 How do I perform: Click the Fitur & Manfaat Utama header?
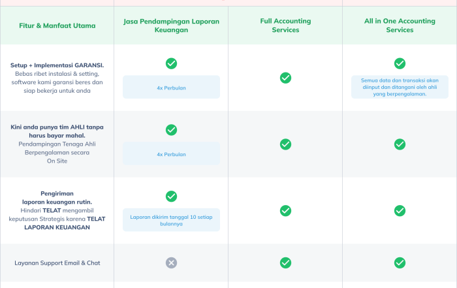point(57,25)
